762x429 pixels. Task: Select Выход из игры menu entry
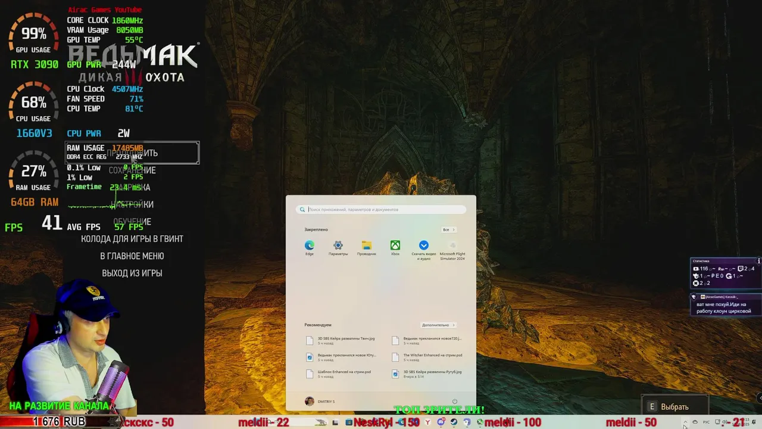coord(132,273)
